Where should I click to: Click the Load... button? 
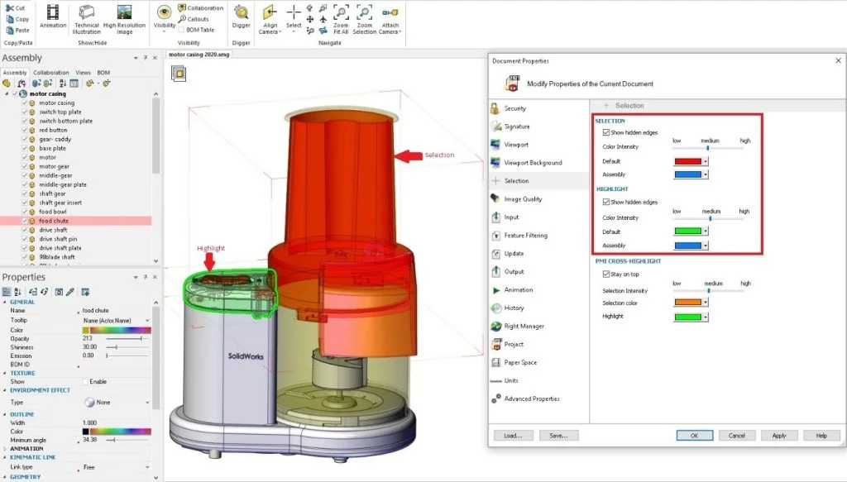pos(513,436)
